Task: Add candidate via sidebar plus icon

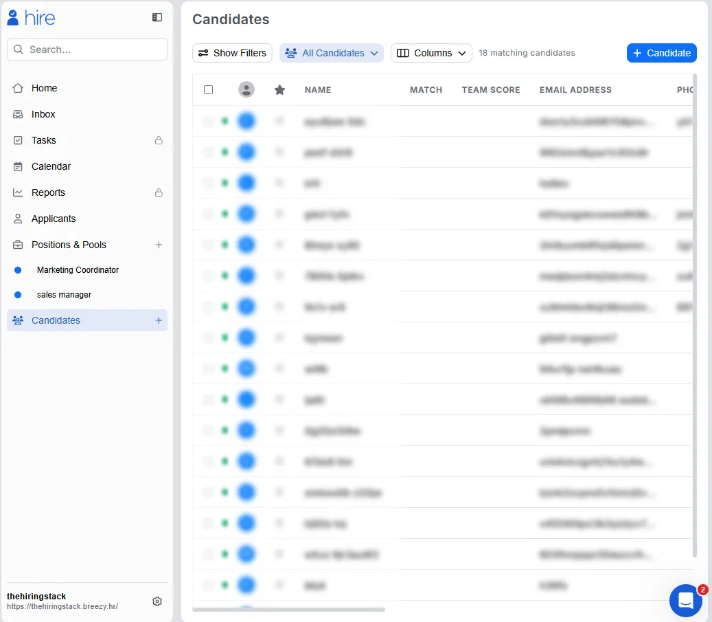Action: (159, 320)
